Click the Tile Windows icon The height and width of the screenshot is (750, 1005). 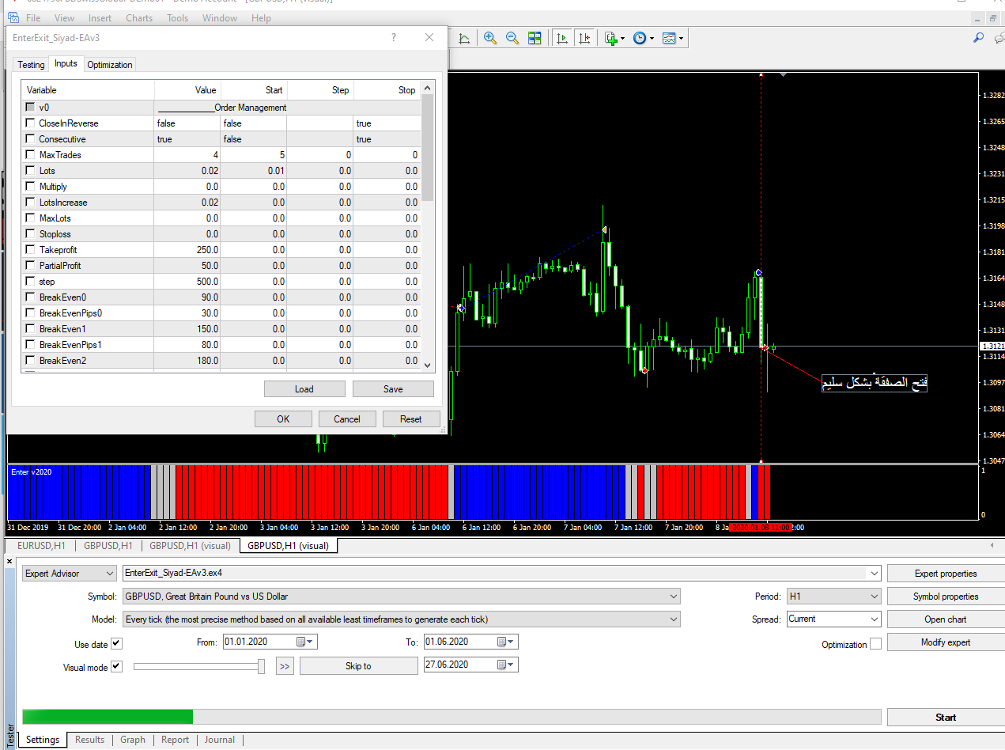point(535,38)
